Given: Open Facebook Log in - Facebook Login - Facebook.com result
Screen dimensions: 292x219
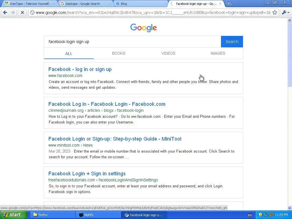Looking at the screenshot, I should coord(107,104).
